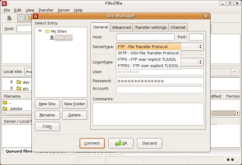Click the Discard button
This screenshot has width=242, height=165.
point(149,143)
